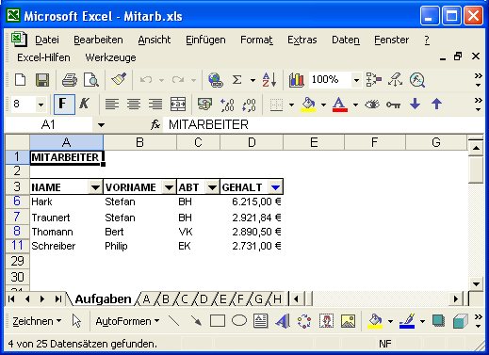This screenshot has width=489, height=355.
Task: Select column D header
Action: 252,142
